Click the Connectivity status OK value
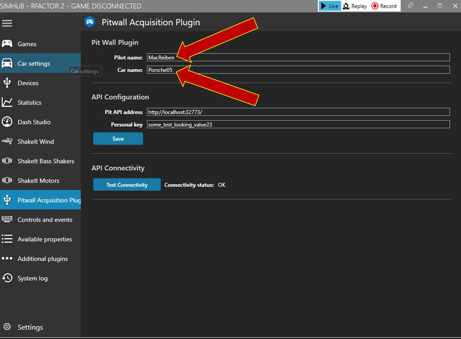The image size is (461, 339). tap(221, 185)
